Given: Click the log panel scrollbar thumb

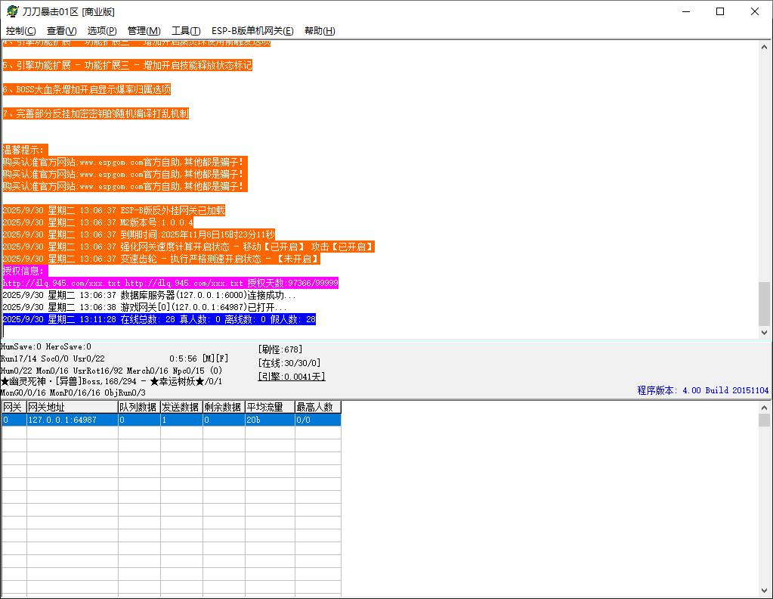Looking at the screenshot, I should coord(764,303).
